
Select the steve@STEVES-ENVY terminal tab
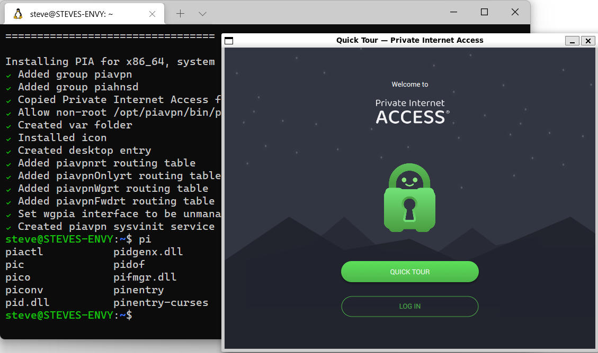pyautogui.click(x=84, y=14)
